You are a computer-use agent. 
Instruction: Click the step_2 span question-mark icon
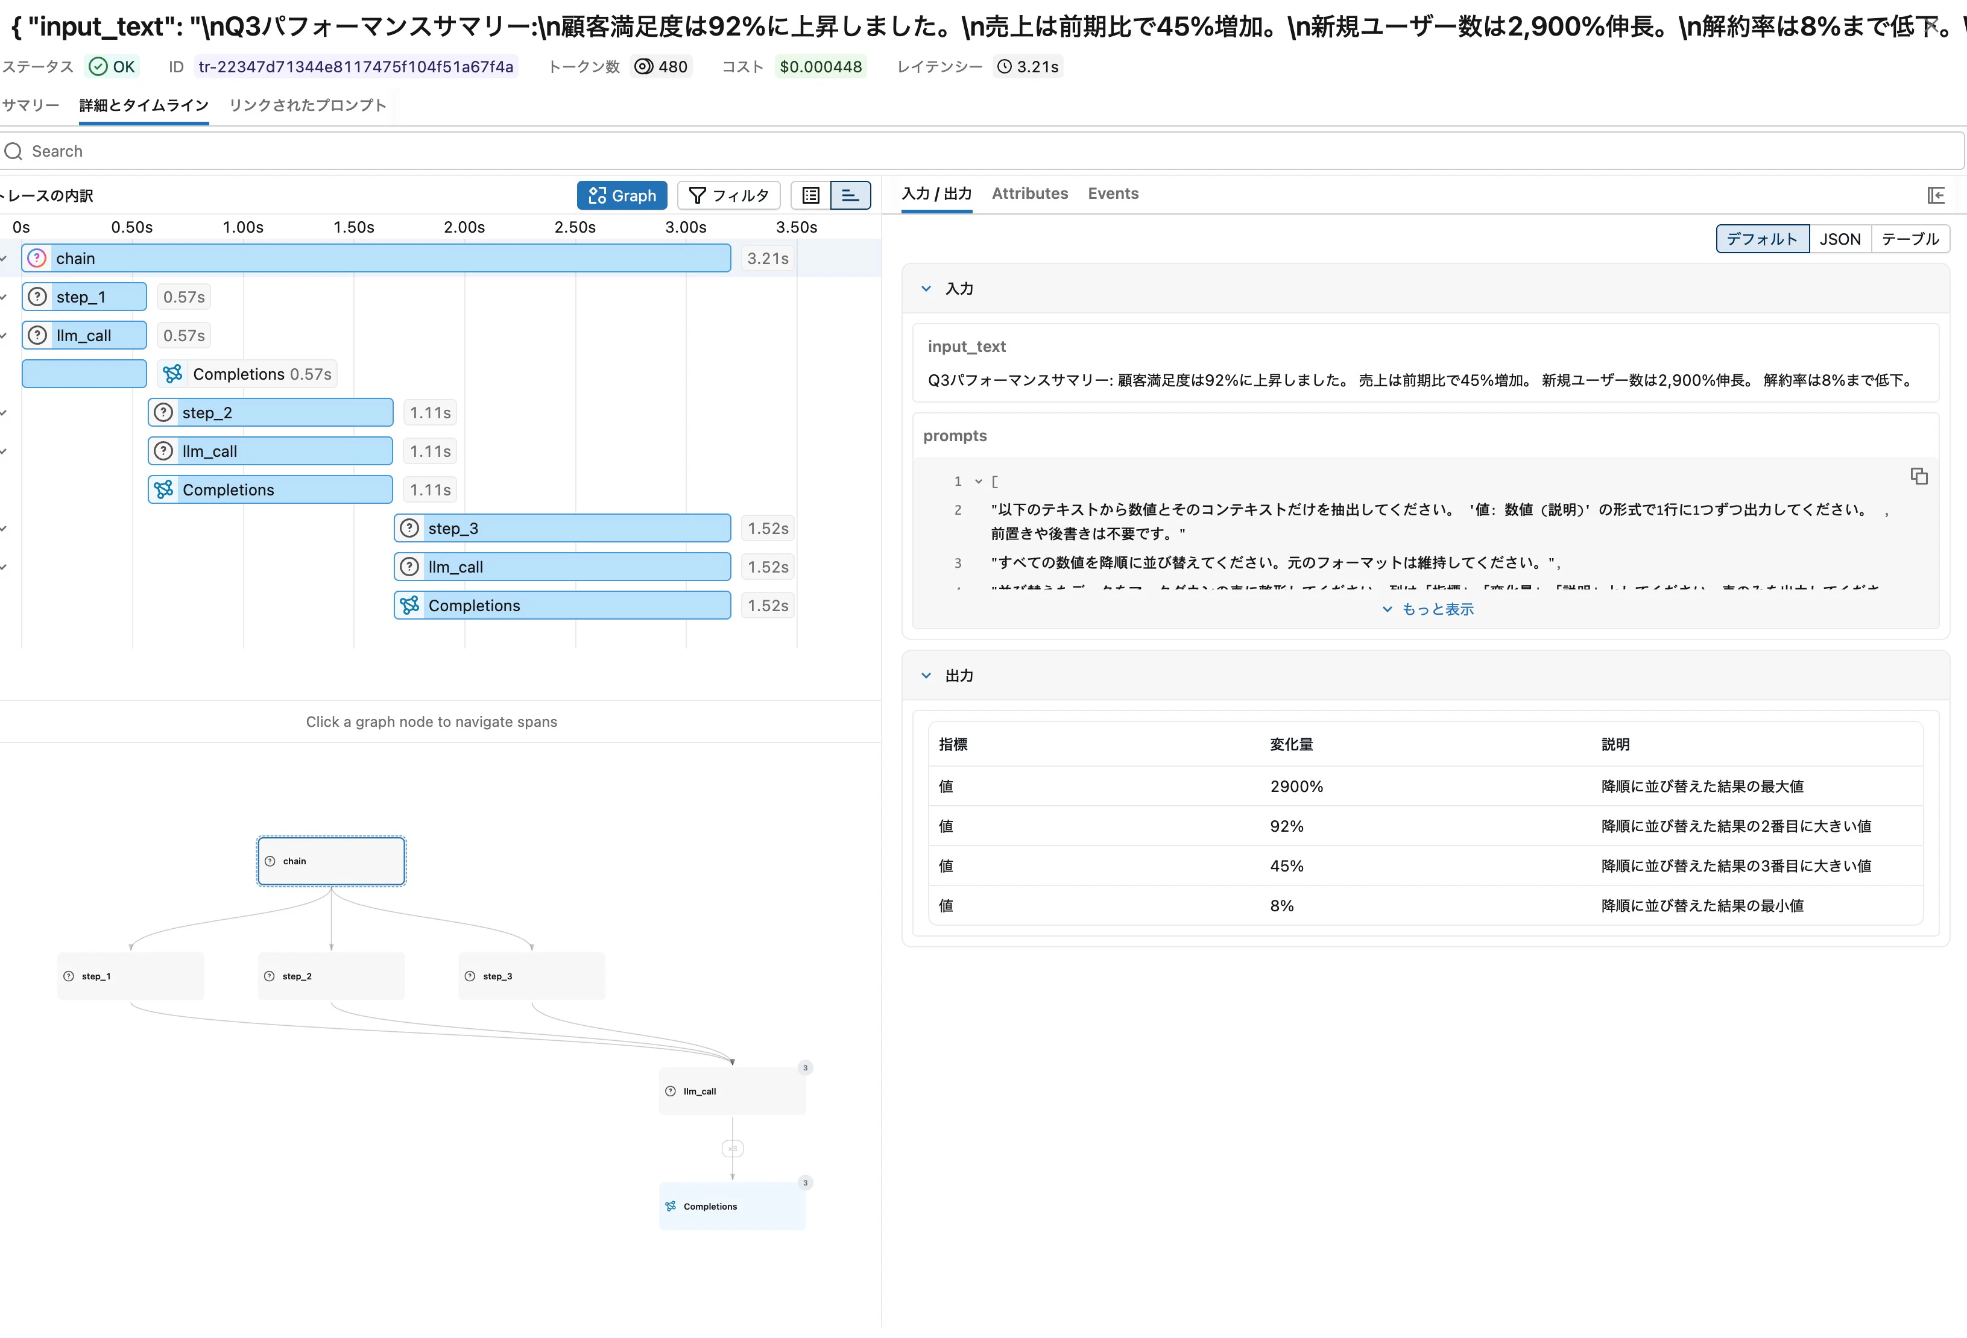(163, 413)
